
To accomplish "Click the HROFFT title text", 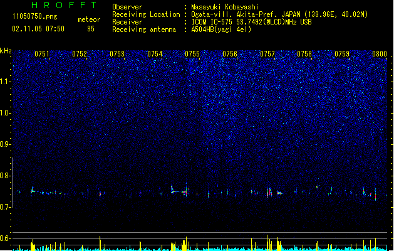I will click(64, 5).
